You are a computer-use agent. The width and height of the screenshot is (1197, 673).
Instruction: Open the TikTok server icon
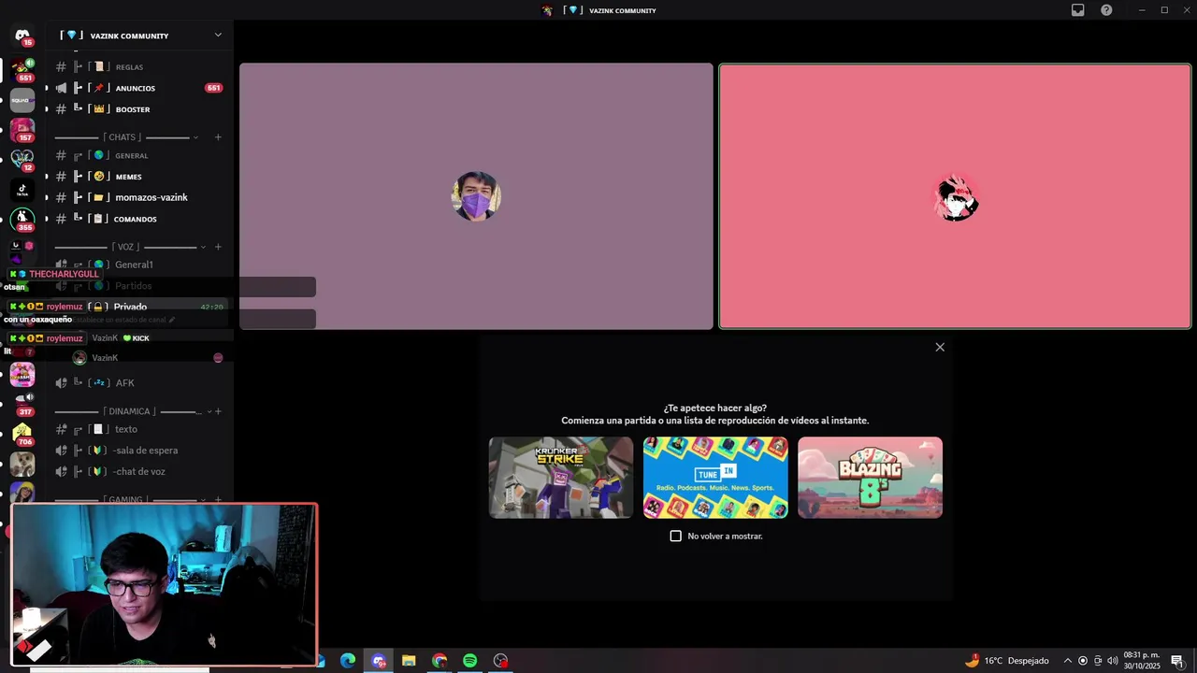tap(22, 190)
